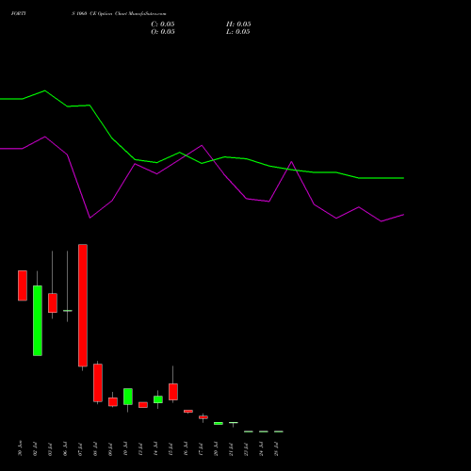Select the red candle for 15 Jul
The width and height of the screenshot is (471, 471).
pos(173,392)
